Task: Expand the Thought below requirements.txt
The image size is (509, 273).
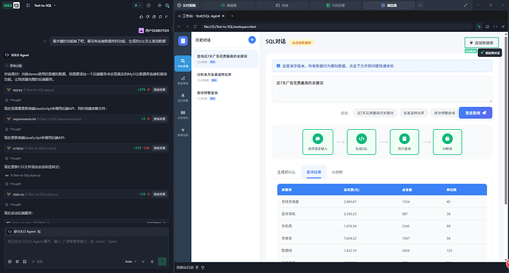Action: [13, 129]
